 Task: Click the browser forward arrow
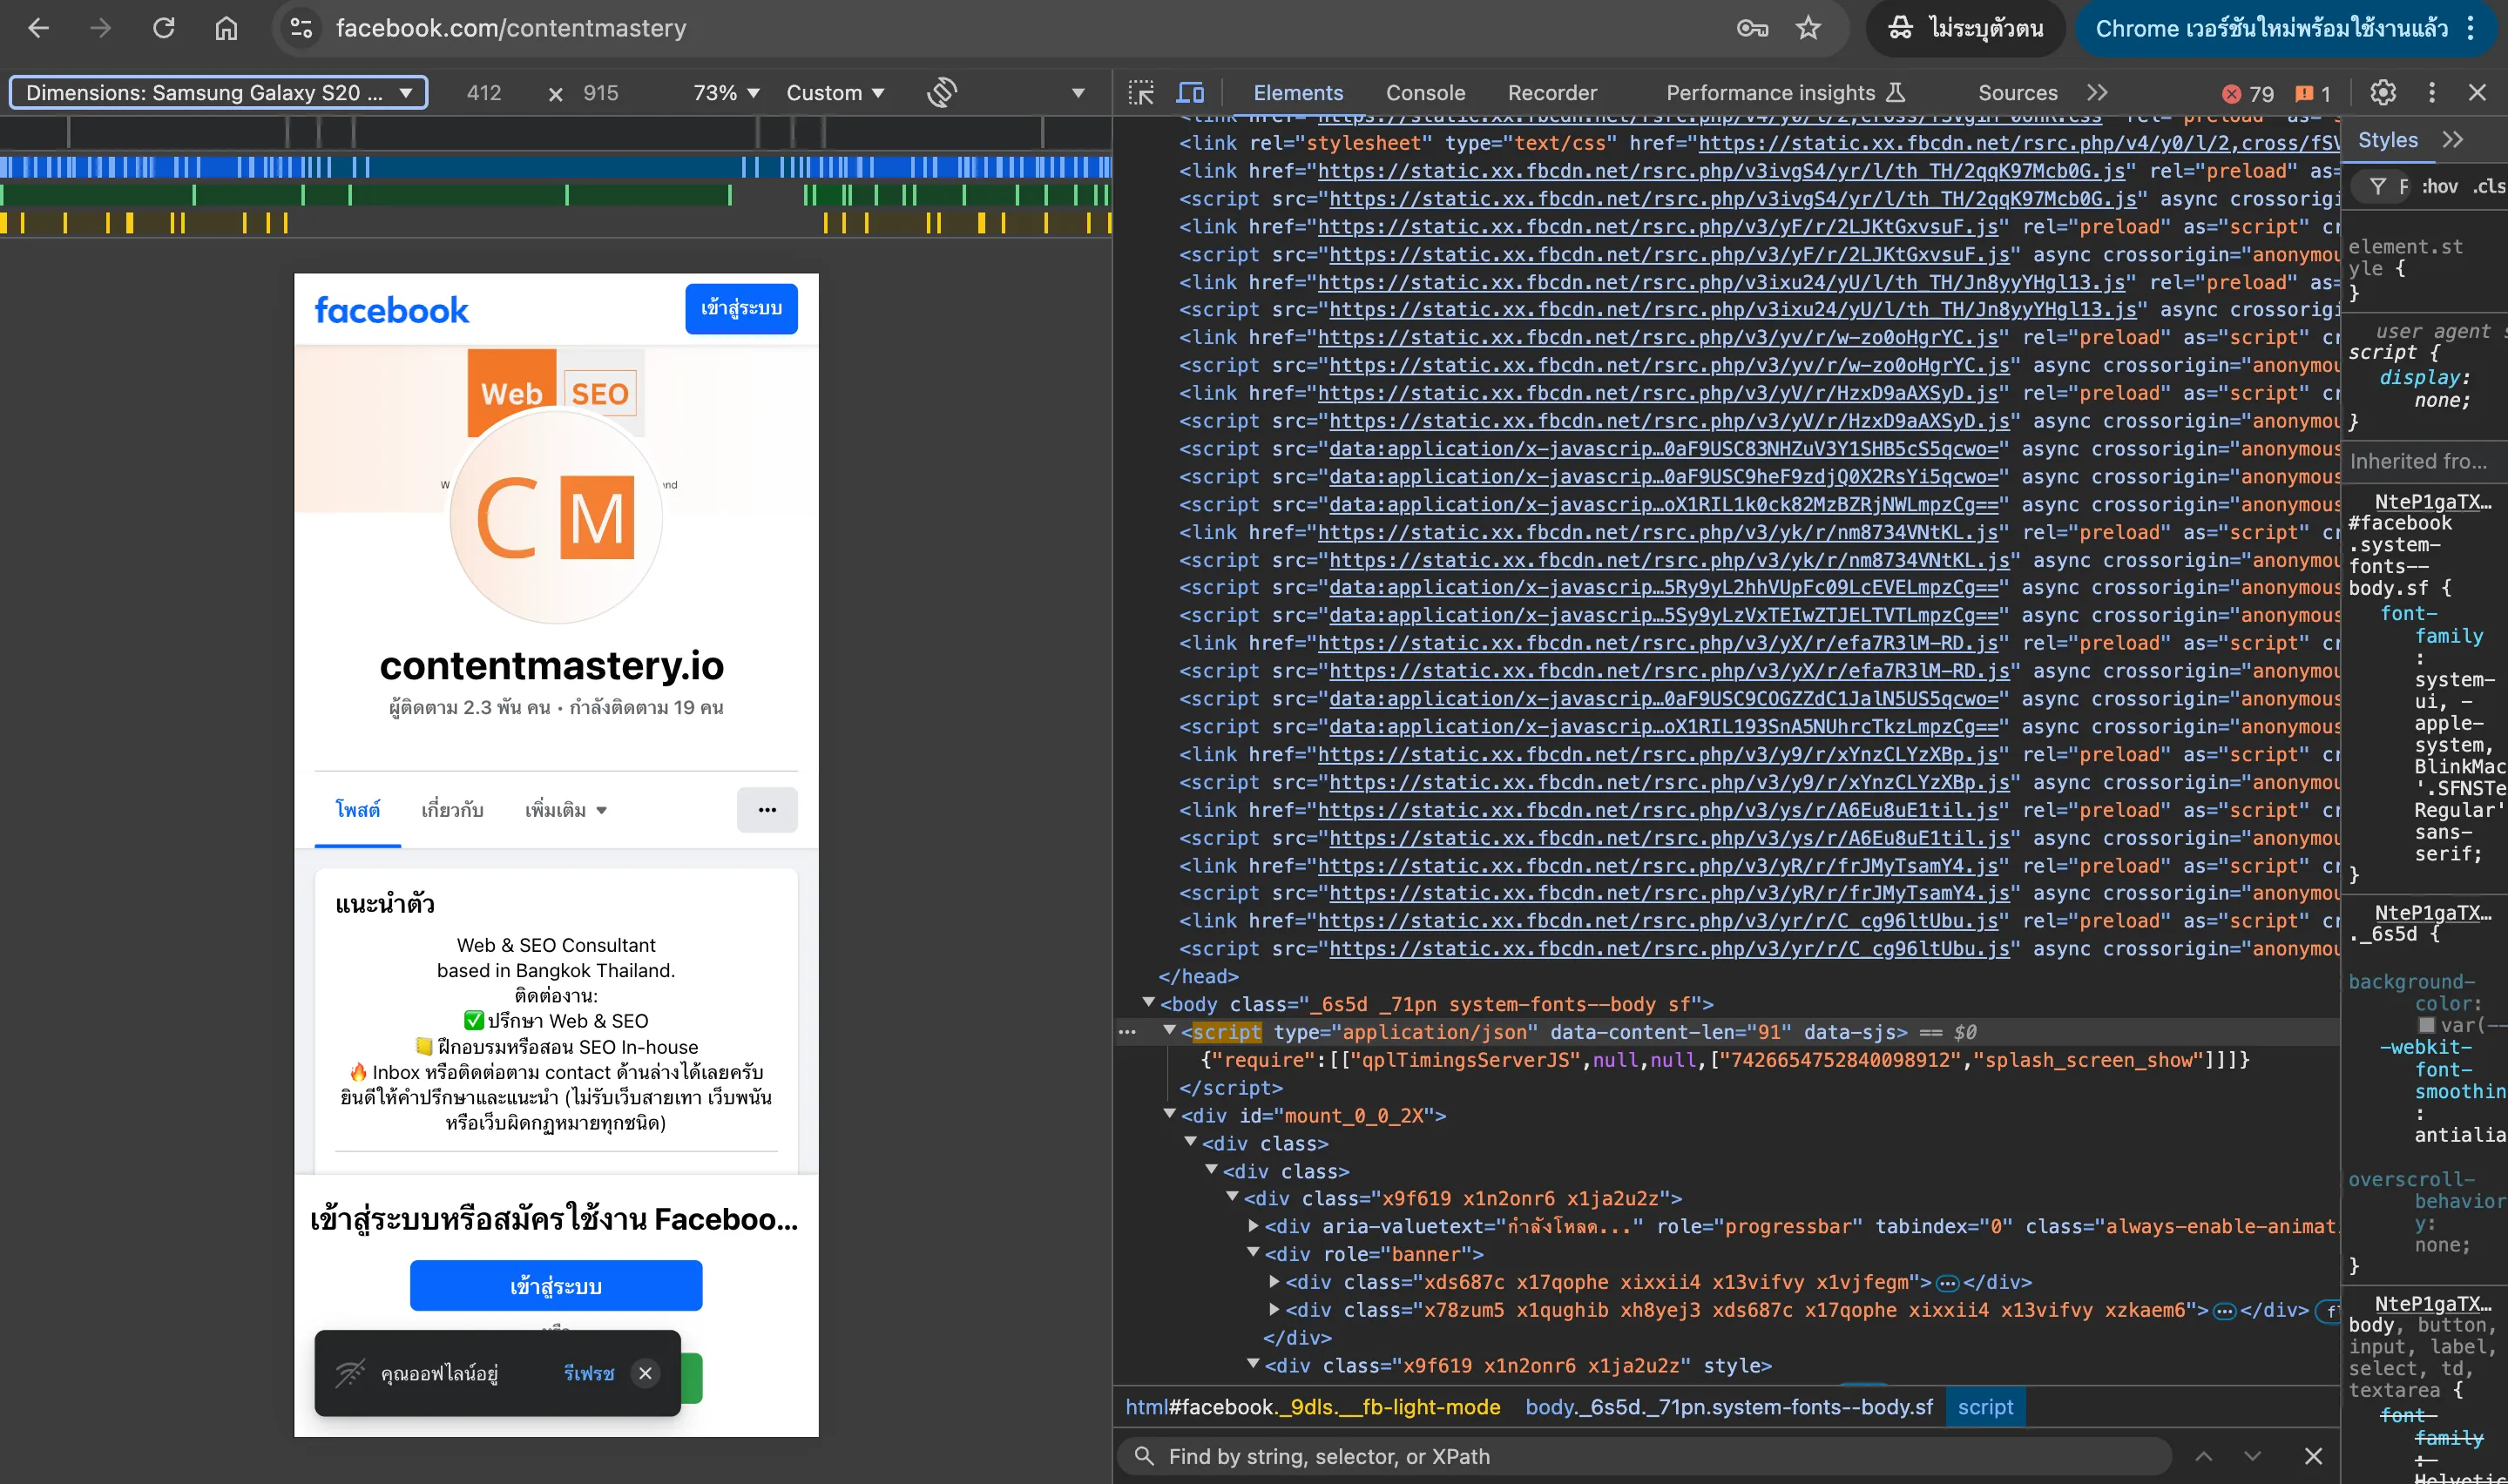(x=100, y=28)
